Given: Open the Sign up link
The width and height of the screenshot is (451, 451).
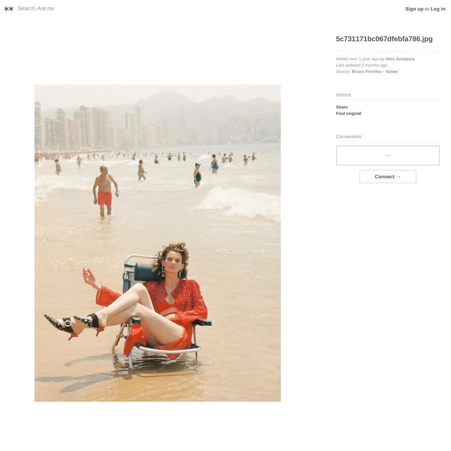Looking at the screenshot, I should 414,9.
